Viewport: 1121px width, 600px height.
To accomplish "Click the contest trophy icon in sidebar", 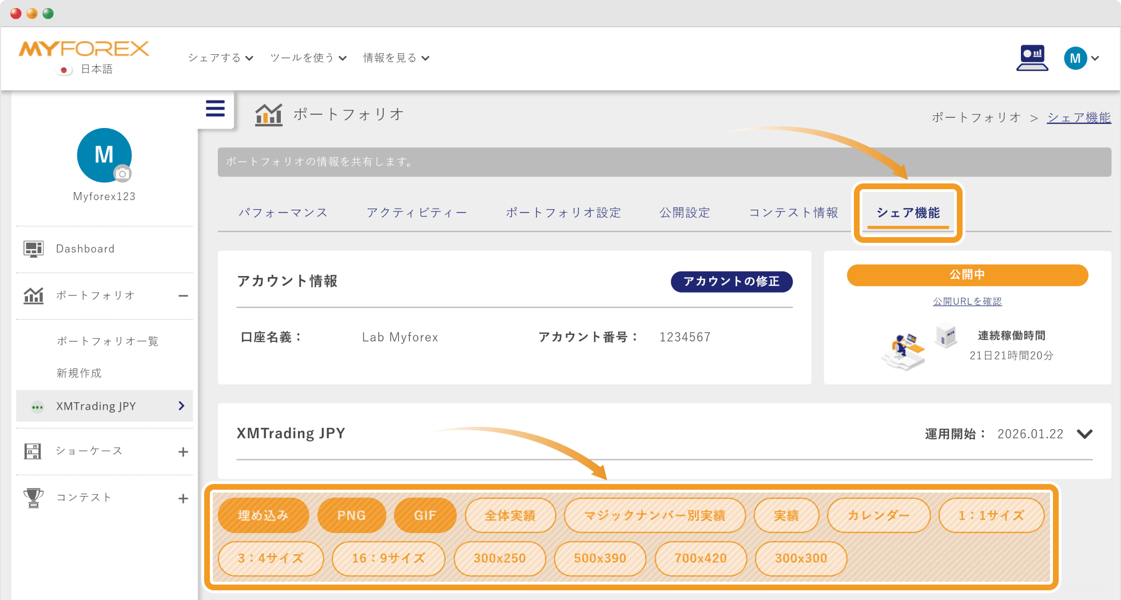I will click(33, 498).
